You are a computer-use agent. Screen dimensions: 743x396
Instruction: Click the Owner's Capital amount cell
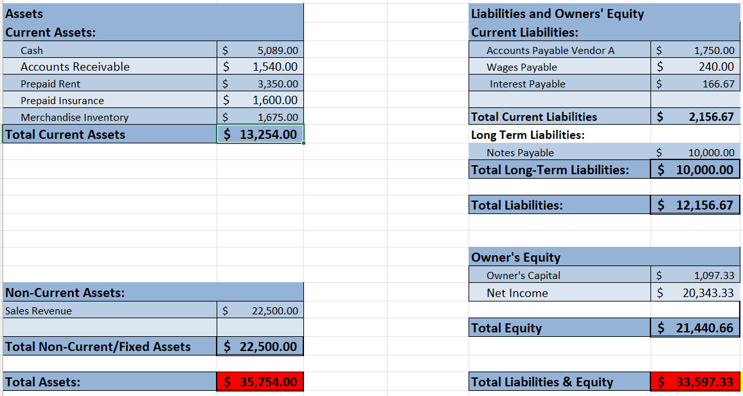695,274
